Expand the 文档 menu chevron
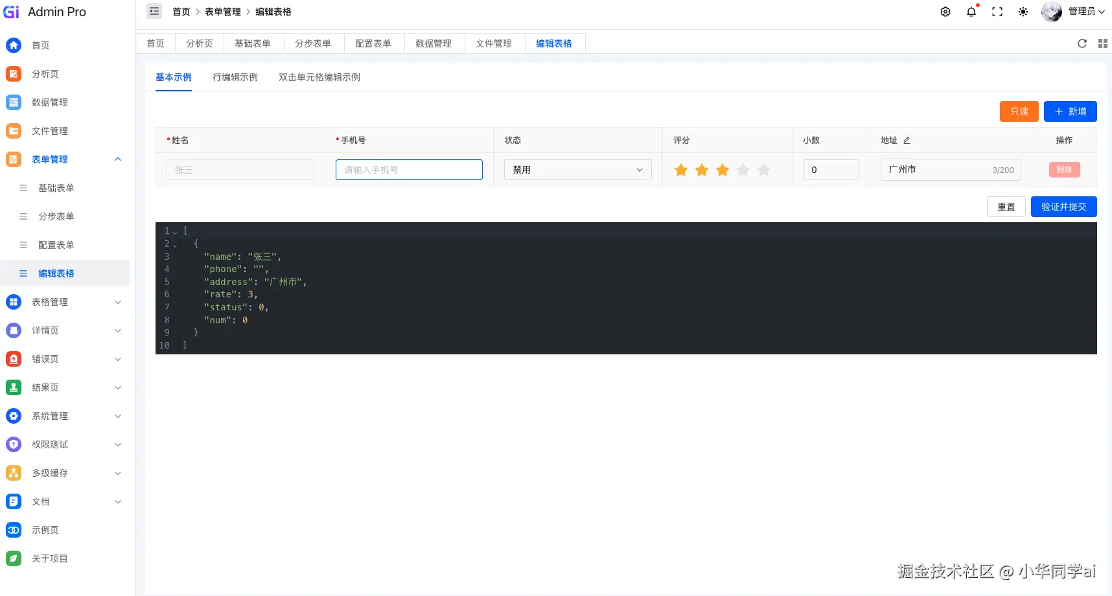 tap(118, 501)
